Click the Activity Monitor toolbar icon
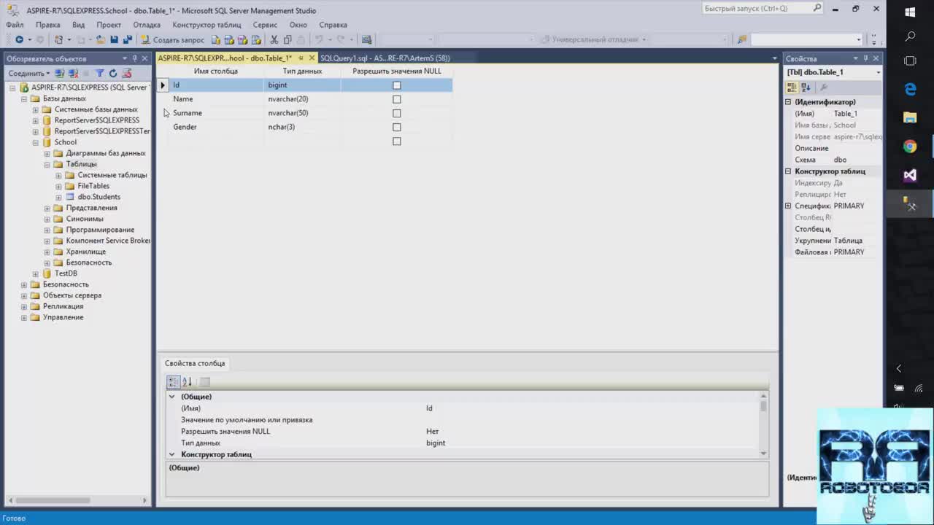 [366, 39]
